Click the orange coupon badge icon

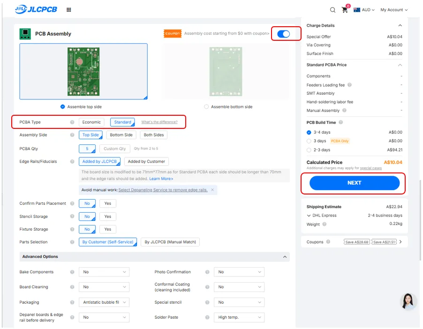[x=173, y=33]
